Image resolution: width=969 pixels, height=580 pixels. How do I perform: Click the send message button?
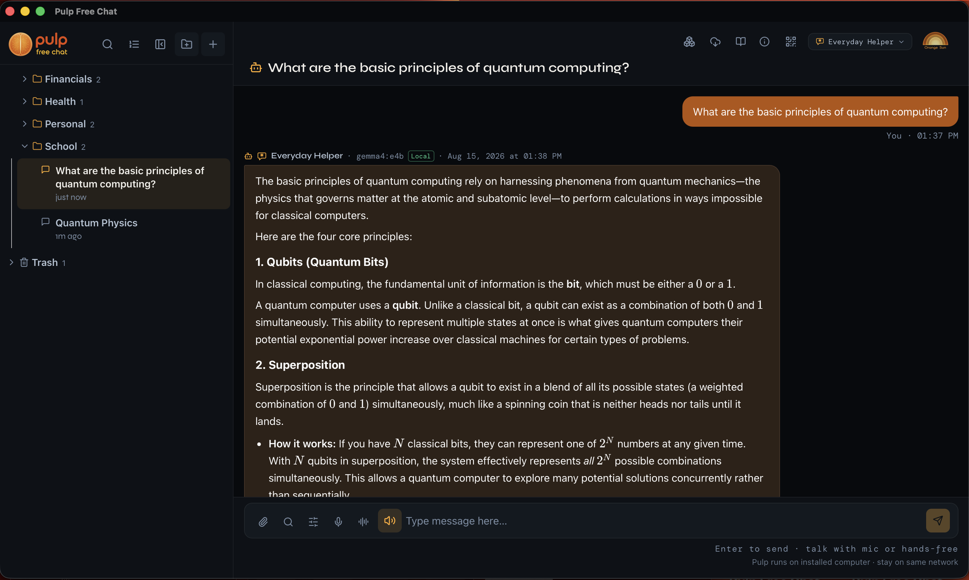938,521
